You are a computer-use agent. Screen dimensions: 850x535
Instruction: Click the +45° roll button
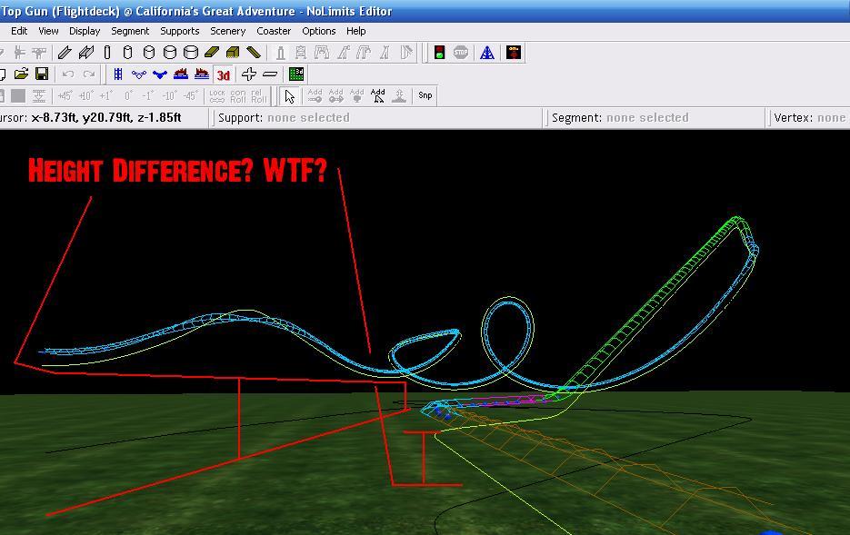(x=65, y=96)
